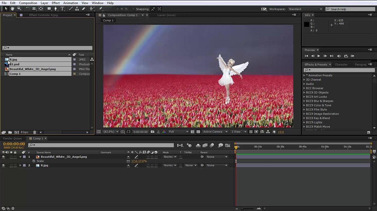Click new composition icon in Project panel

(x=17, y=132)
